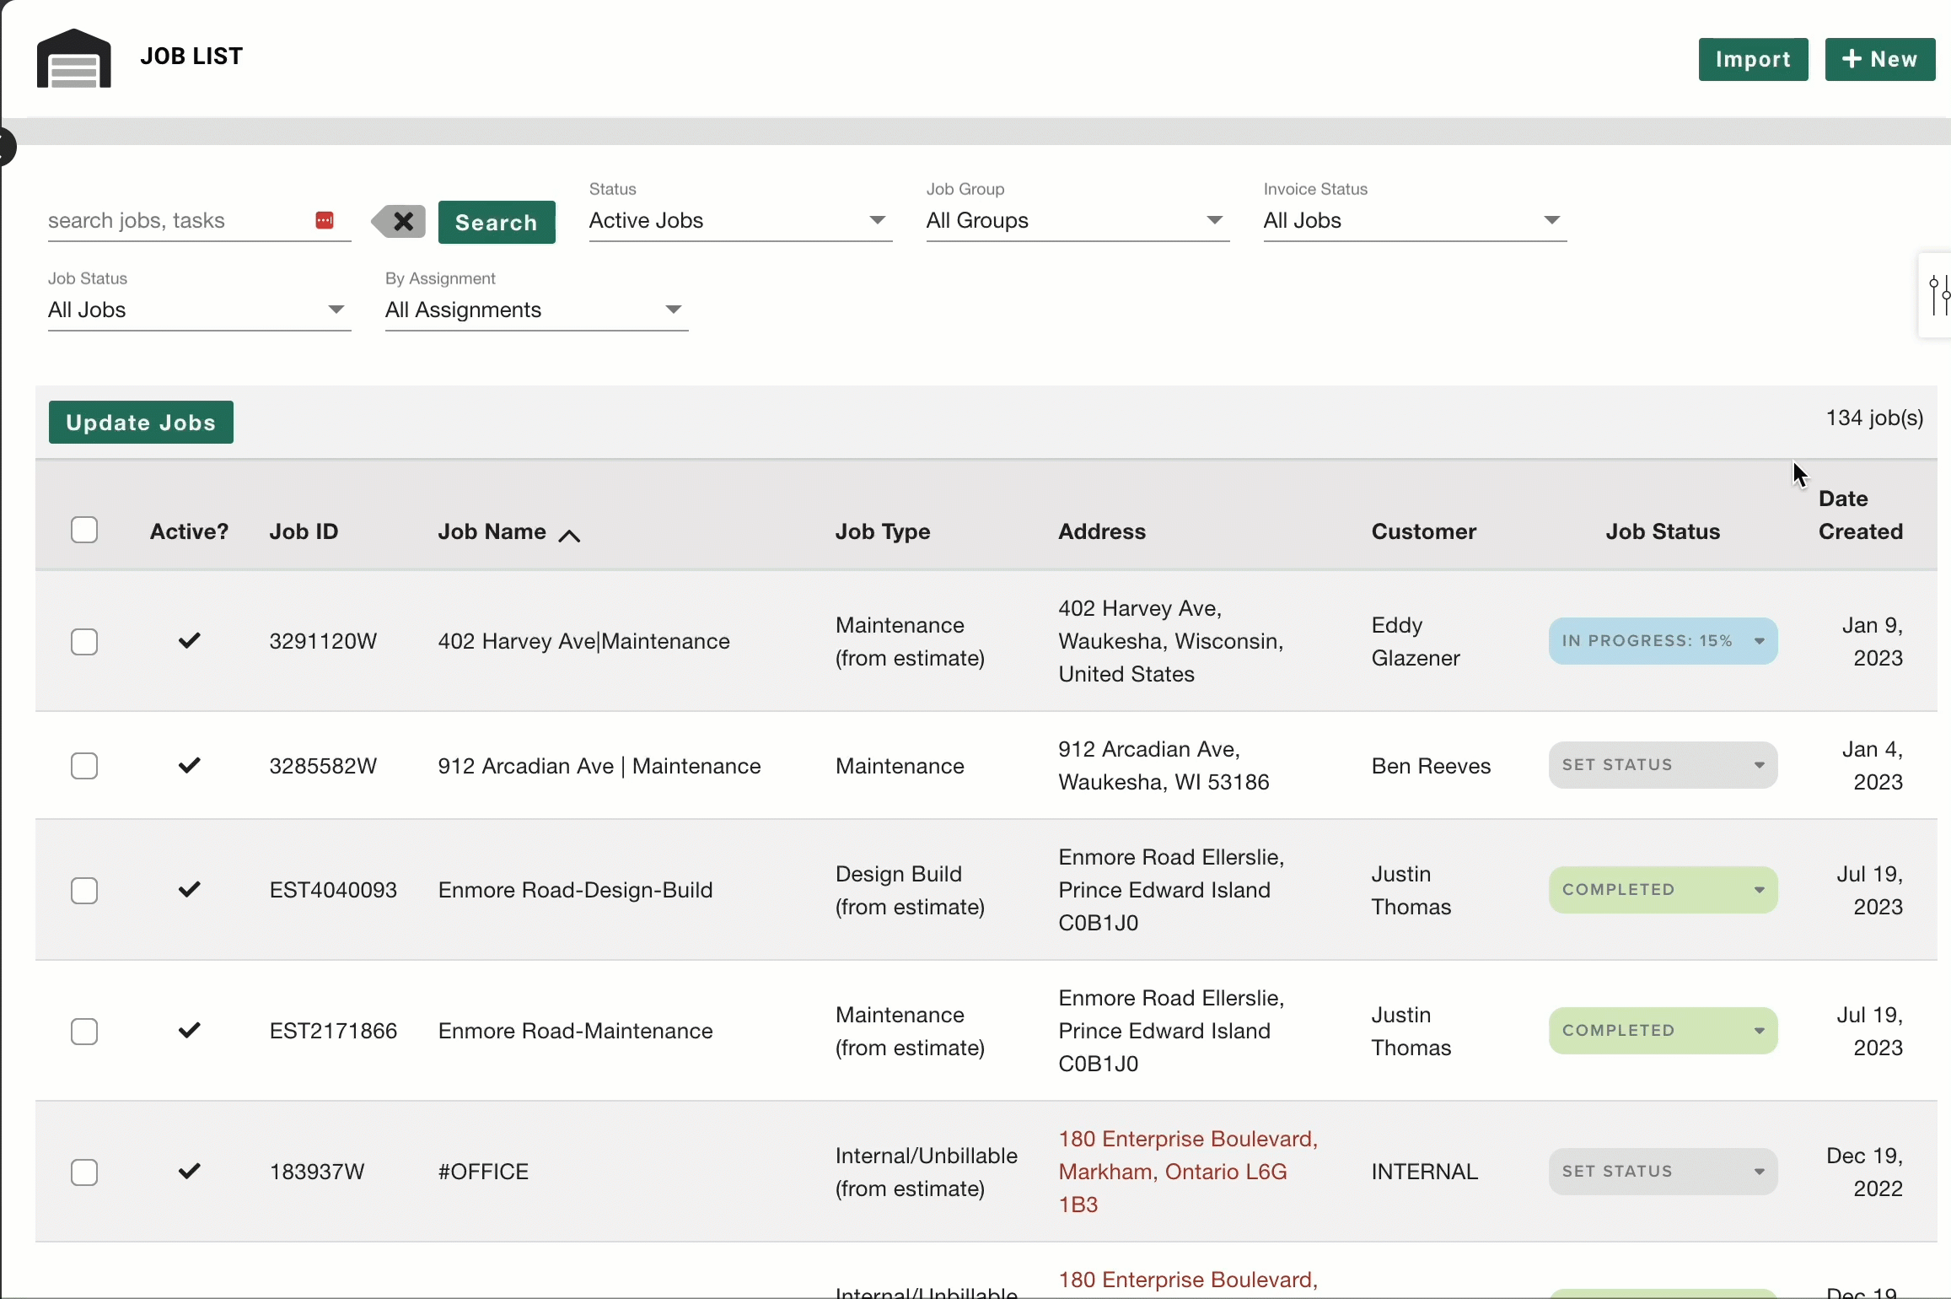Sort by the Job ID column header

coord(304,531)
